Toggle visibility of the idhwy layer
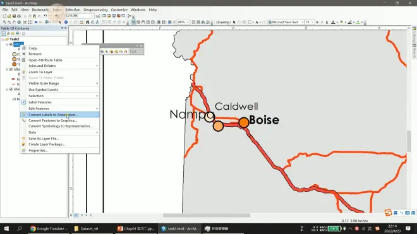This screenshot has width=417, height=234. coord(11,69)
